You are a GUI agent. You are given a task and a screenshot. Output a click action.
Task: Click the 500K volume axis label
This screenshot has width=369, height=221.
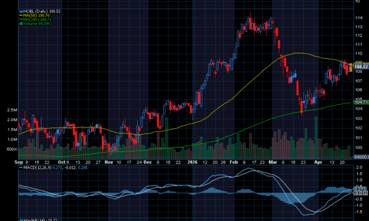click(x=12, y=149)
